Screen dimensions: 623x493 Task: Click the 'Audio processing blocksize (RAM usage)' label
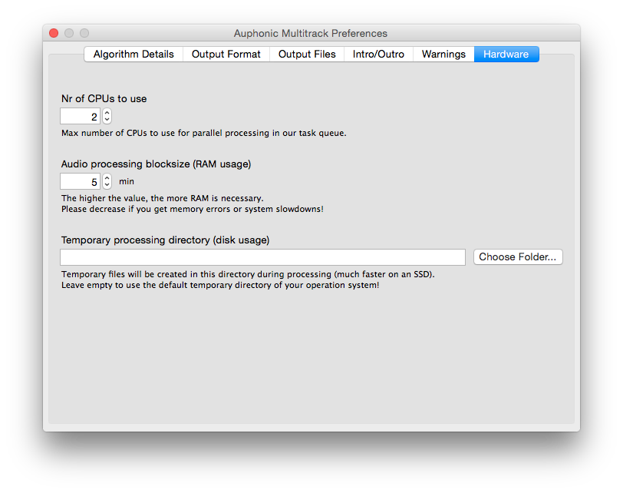click(x=157, y=164)
